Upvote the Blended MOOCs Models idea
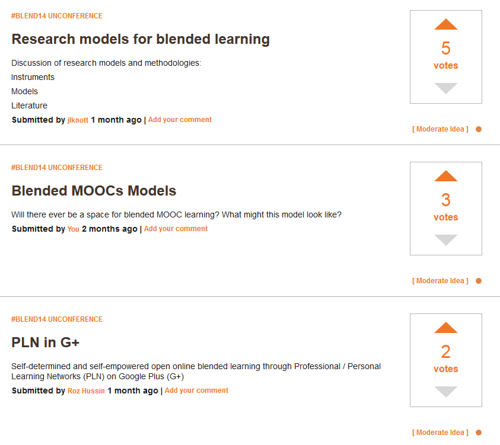The image size is (500, 445). point(446,176)
